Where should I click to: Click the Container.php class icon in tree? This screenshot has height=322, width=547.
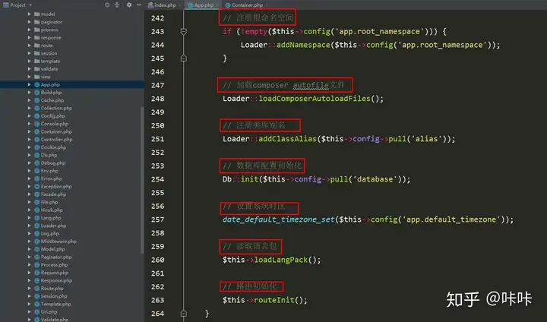37,131
